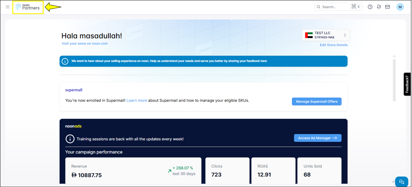
Task: Click the STR1455-NAE store code
Action: click(324, 37)
